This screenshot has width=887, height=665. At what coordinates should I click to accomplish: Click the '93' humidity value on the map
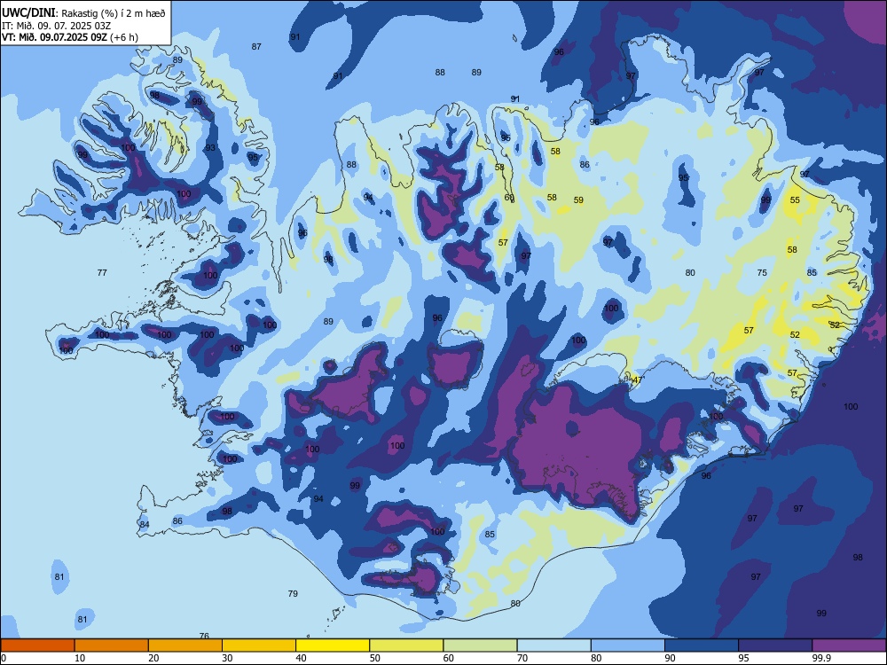pos(210,147)
